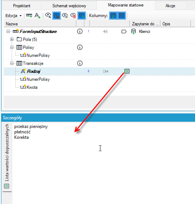Click the 'płatność' value line

tap(22, 132)
